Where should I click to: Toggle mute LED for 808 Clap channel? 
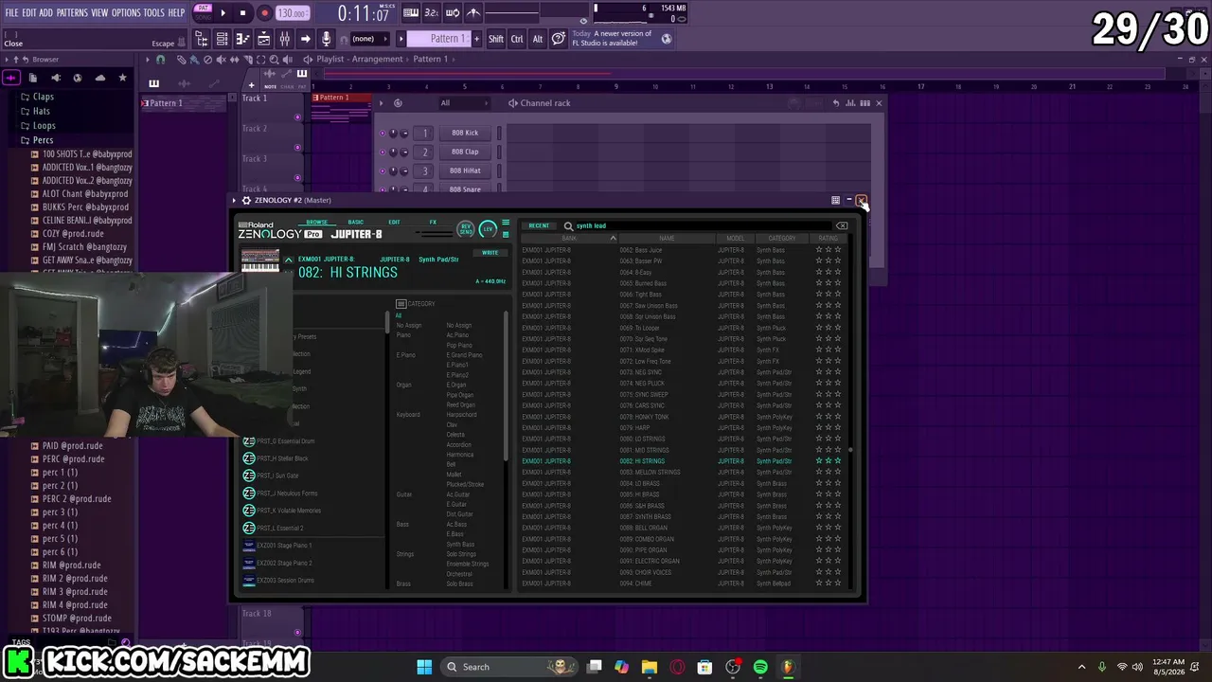383,152
